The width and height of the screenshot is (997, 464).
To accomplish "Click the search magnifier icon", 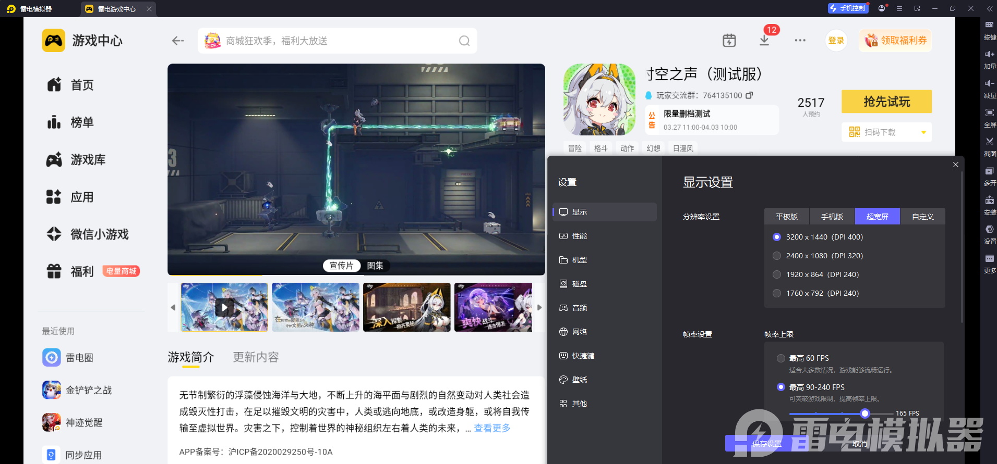I will point(464,41).
